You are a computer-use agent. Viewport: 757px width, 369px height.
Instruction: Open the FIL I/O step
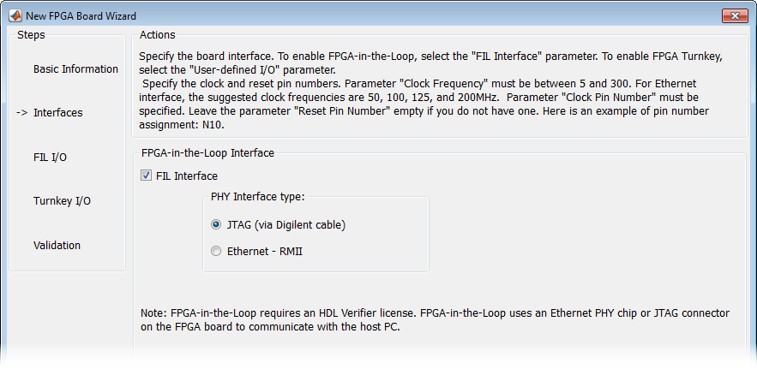pyautogui.click(x=50, y=158)
